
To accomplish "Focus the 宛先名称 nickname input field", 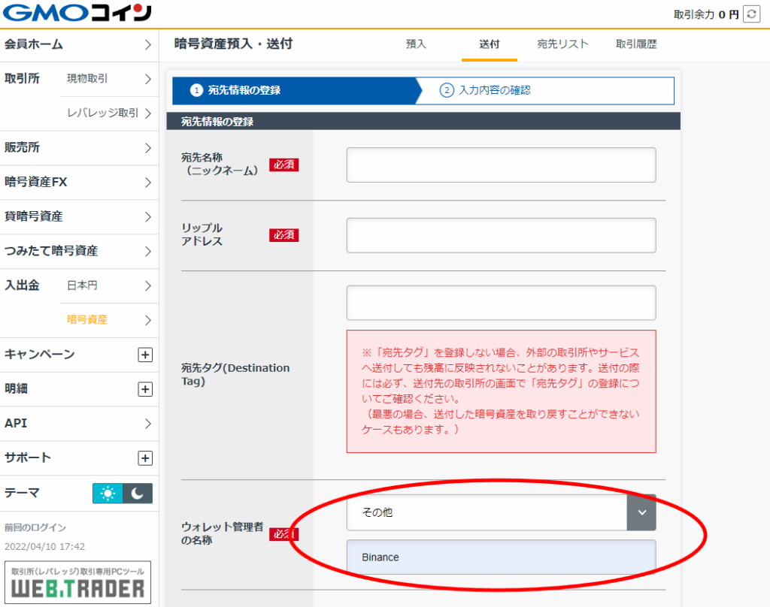I will (501, 165).
